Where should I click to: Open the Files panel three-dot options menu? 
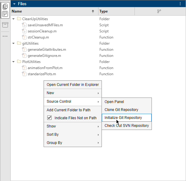point(180,4)
